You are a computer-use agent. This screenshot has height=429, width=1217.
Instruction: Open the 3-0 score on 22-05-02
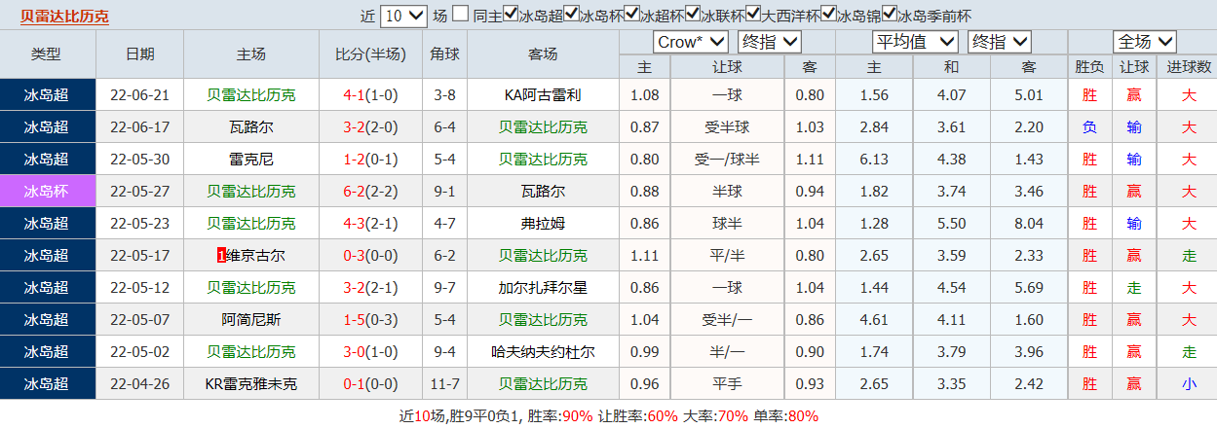tap(354, 352)
